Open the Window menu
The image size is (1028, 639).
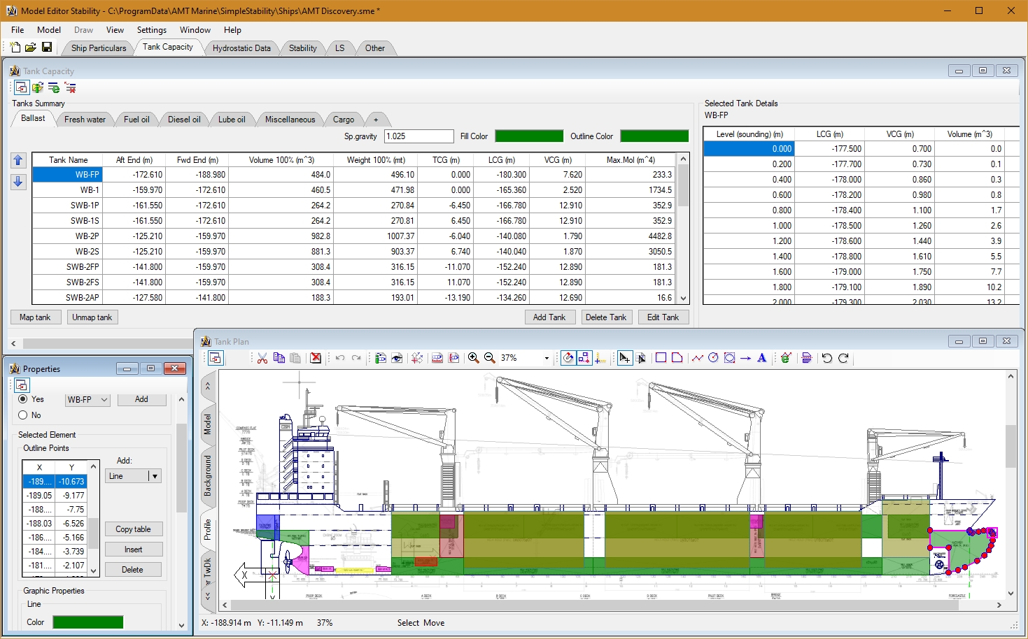click(x=195, y=30)
